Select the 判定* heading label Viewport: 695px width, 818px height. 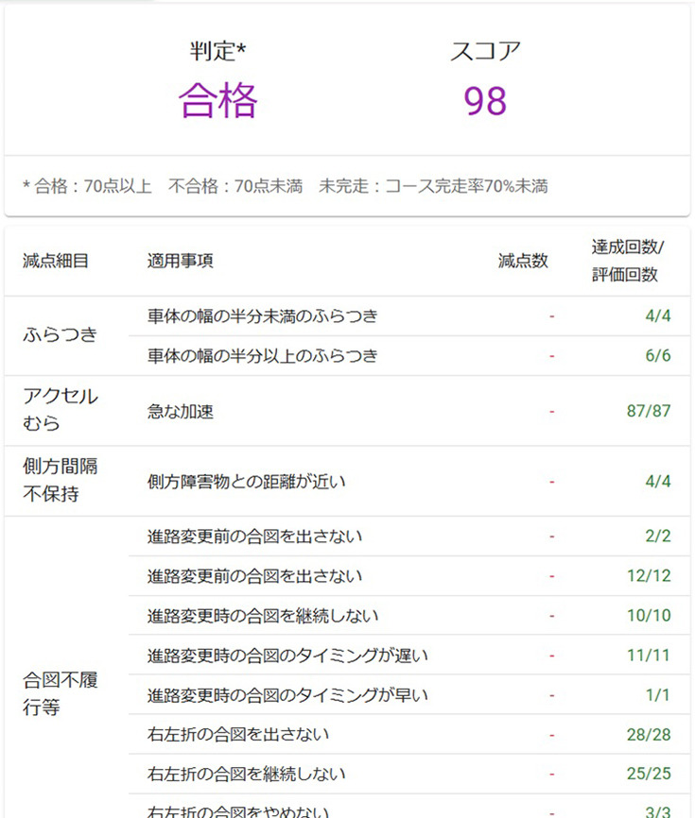point(219,52)
